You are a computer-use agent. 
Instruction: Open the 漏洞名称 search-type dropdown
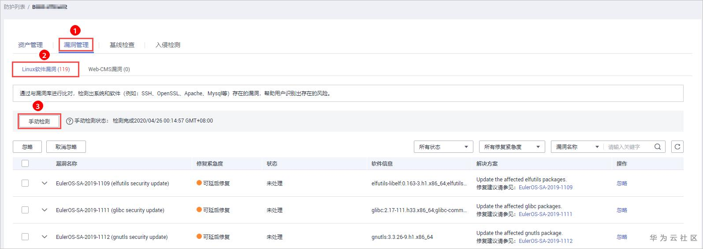tap(577, 147)
